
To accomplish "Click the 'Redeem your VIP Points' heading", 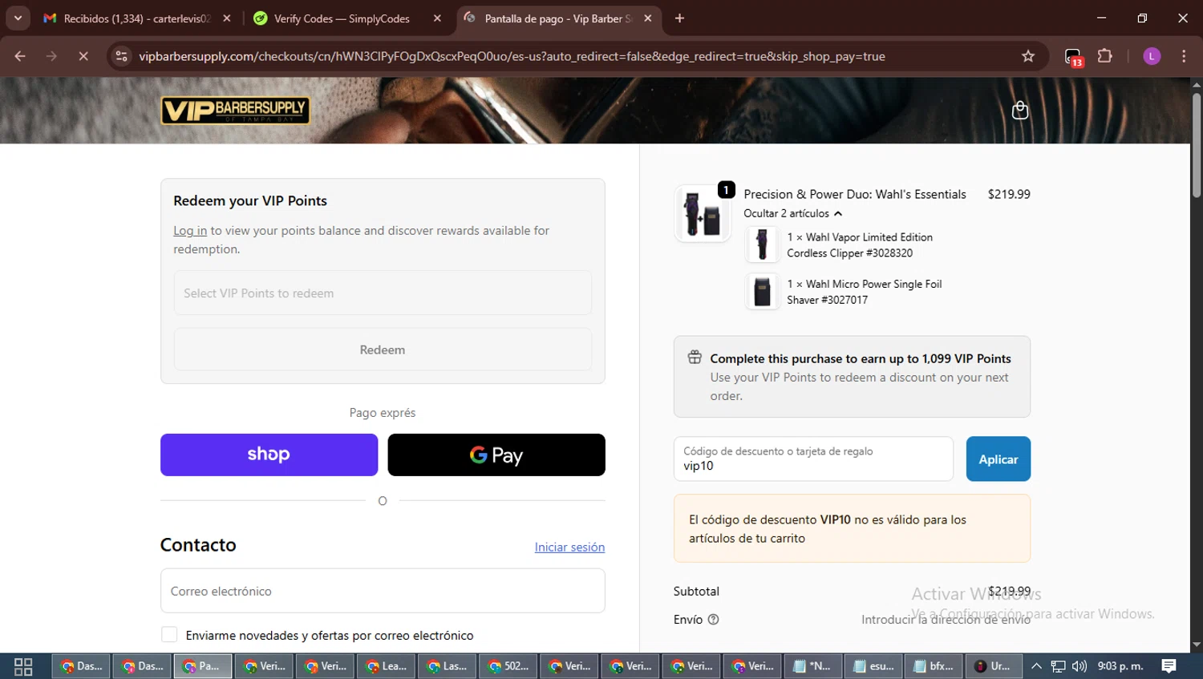I will point(250,201).
